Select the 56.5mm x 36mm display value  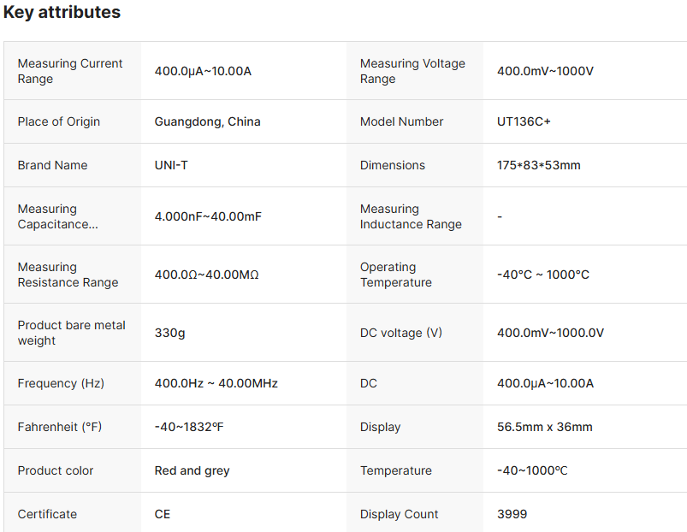pos(544,427)
